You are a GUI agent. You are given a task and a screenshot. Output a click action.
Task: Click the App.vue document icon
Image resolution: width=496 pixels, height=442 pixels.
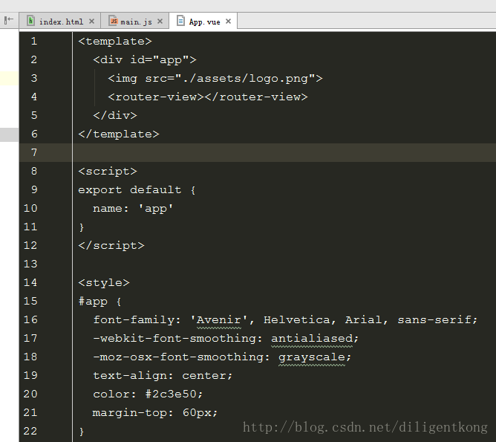[x=180, y=21]
